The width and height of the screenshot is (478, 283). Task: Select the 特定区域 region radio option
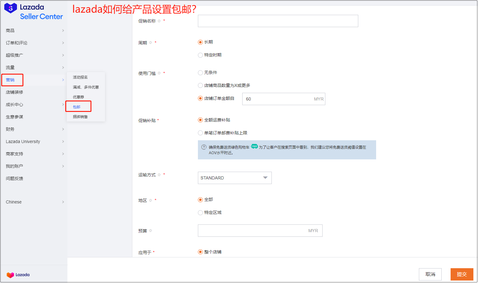[200, 213]
